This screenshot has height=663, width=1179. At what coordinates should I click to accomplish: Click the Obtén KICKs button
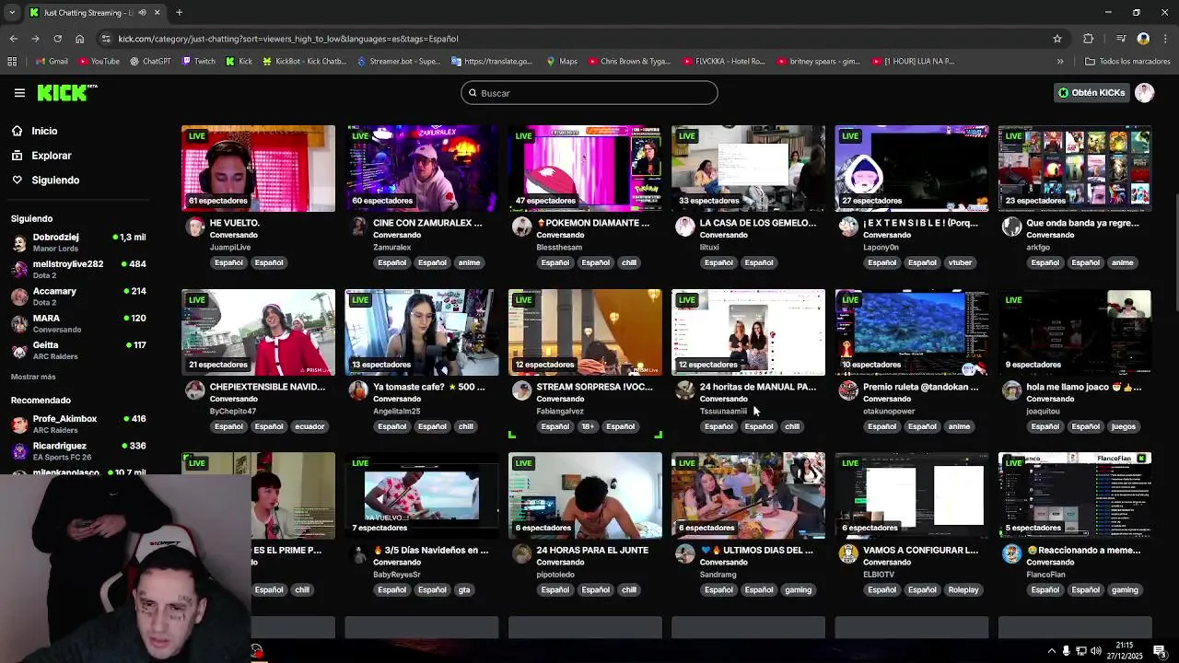click(1091, 93)
